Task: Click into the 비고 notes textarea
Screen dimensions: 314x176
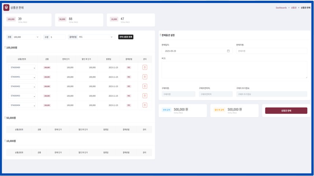Action: [x=234, y=70]
